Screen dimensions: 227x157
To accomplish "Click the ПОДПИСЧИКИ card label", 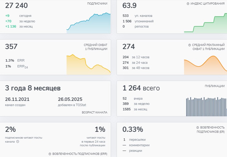I will point(97,4).
